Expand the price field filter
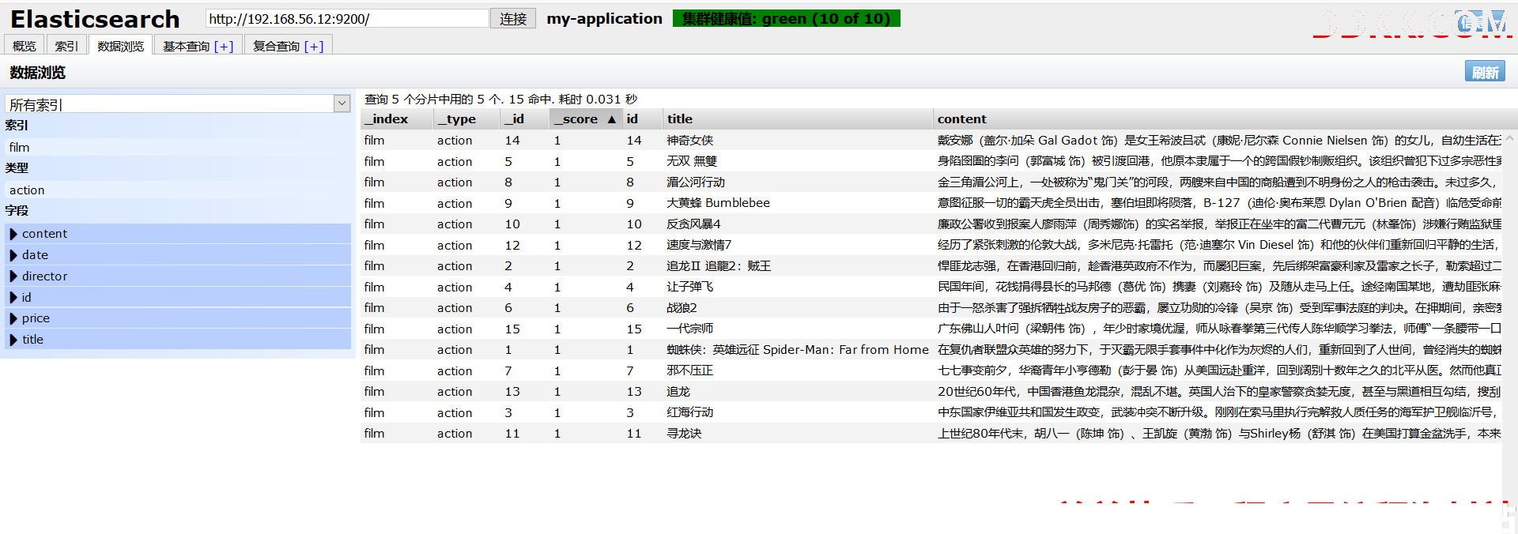 178,318
